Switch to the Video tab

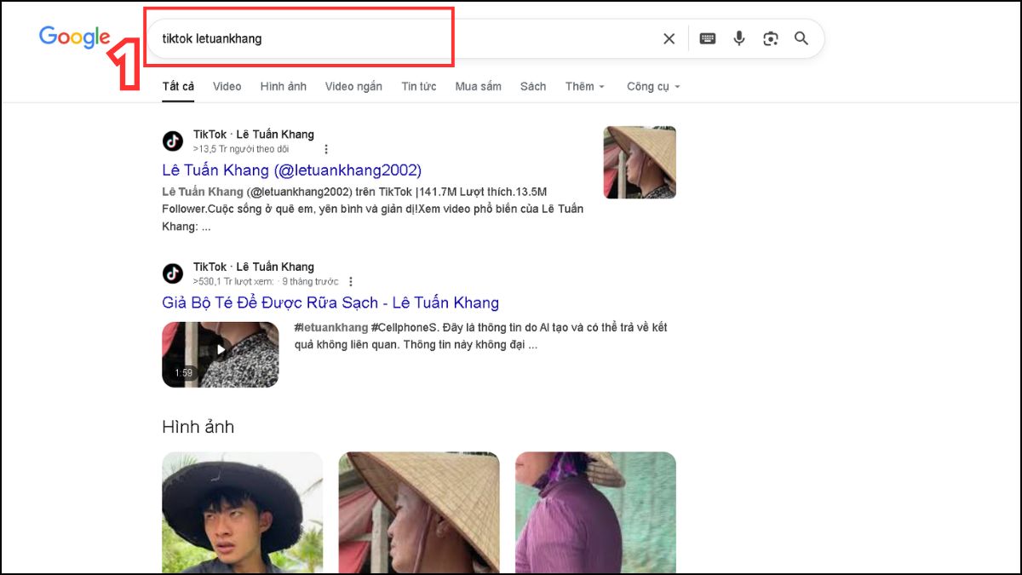click(x=227, y=86)
